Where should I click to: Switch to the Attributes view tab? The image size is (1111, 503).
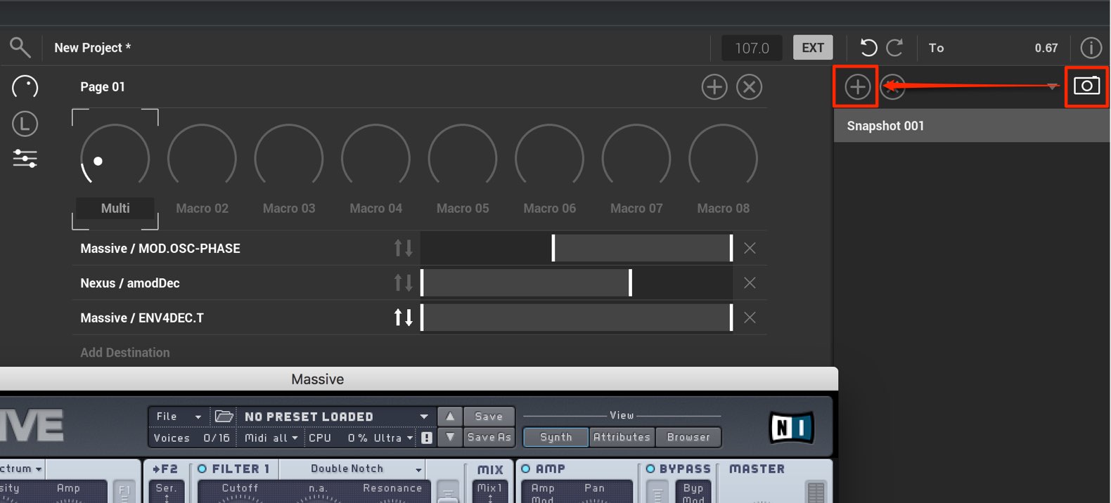click(622, 437)
